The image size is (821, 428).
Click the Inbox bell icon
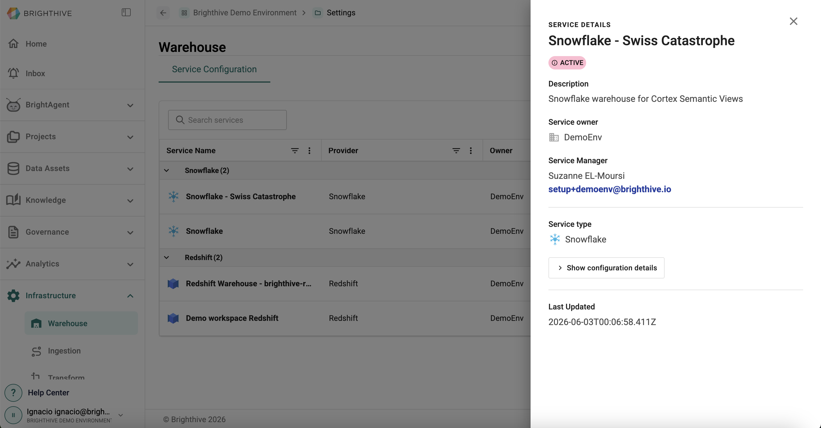(x=13, y=73)
